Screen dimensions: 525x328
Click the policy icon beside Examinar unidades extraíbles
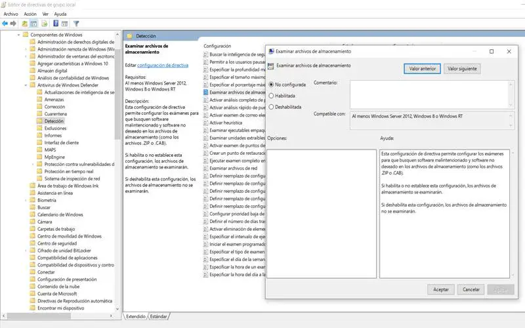pyautogui.click(x=206, y=138)
